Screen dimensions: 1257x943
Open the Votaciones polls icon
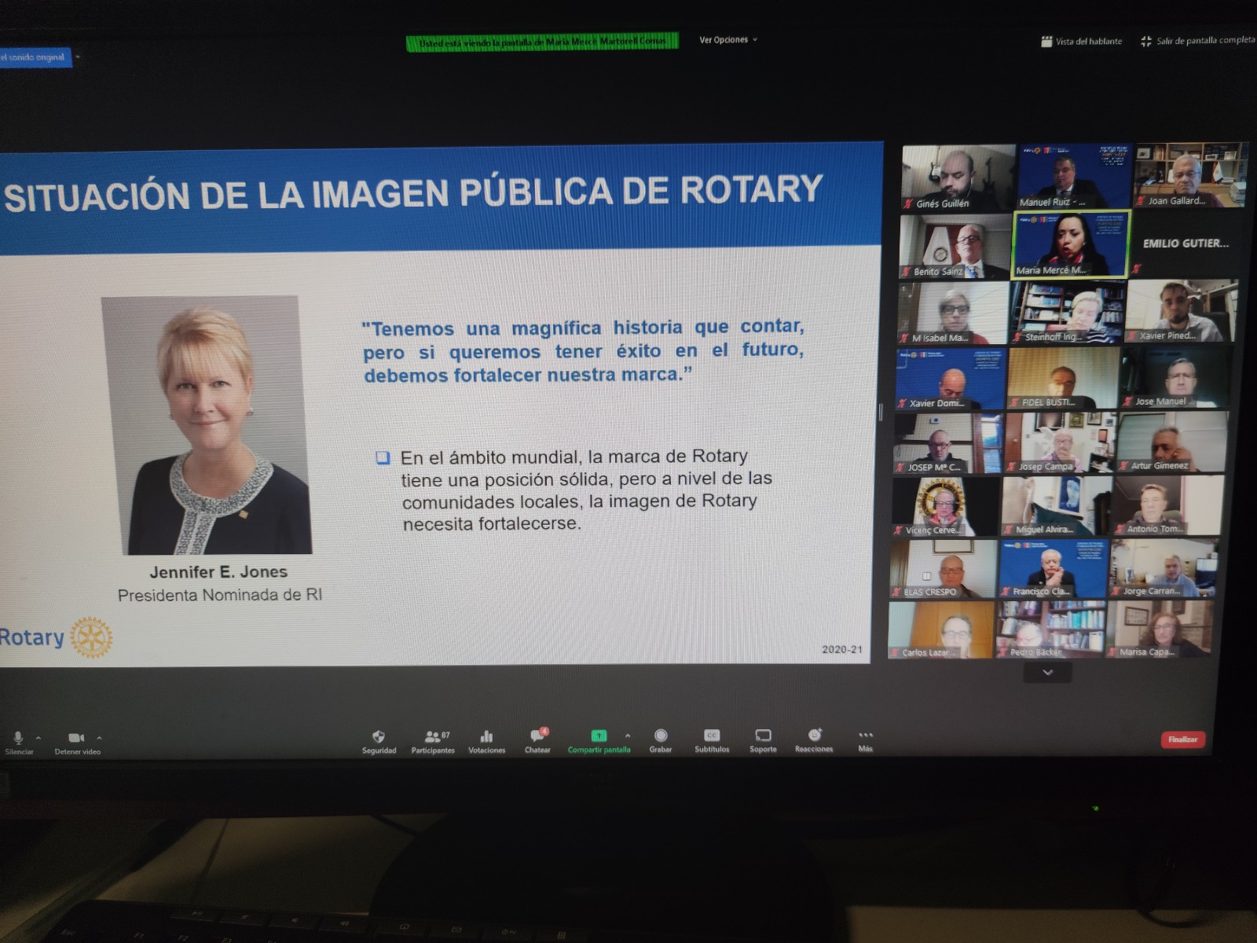[487, 736]
